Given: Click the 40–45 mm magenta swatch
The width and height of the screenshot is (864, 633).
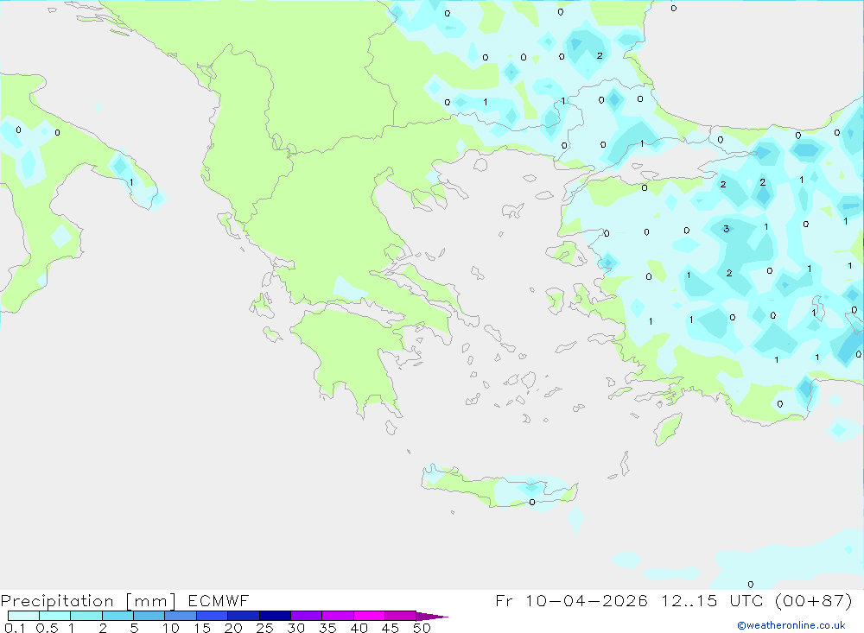Looking at the screenshot, I should pyautogui.click(x=369, y=616).
